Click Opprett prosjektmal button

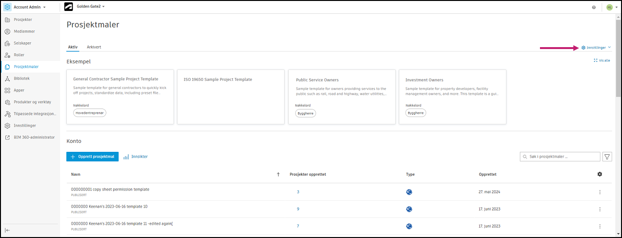tap(92, 157)
